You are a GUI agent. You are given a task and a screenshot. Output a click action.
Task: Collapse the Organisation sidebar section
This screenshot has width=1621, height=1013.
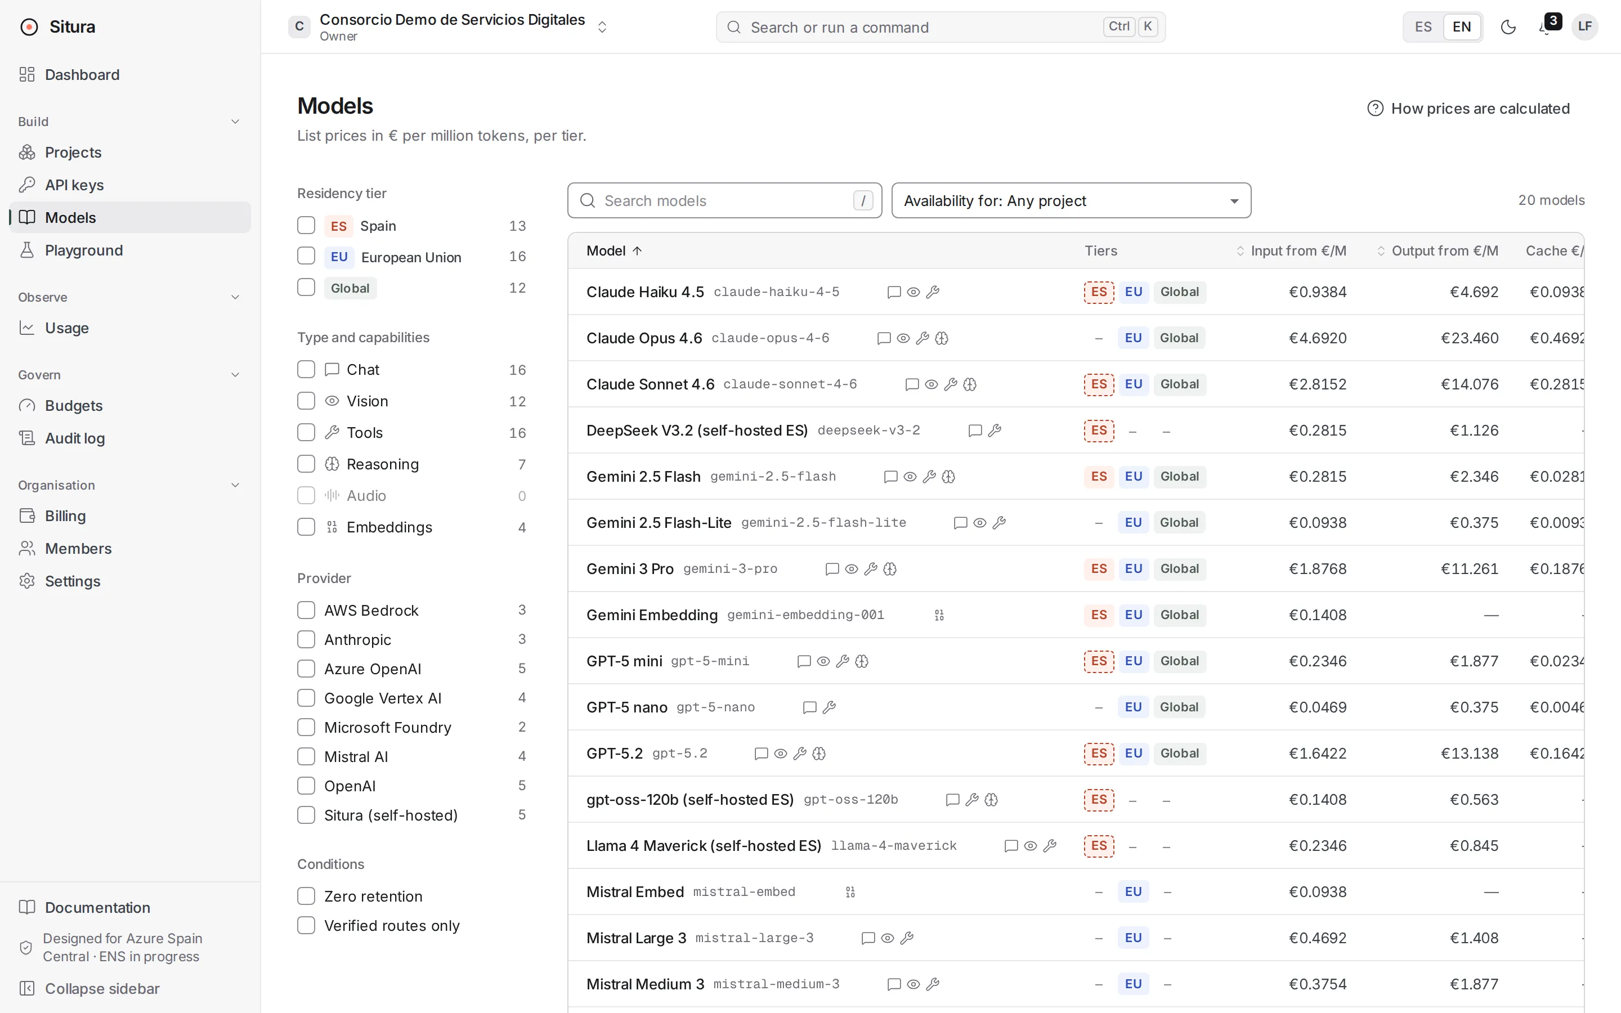click(235, 485)
